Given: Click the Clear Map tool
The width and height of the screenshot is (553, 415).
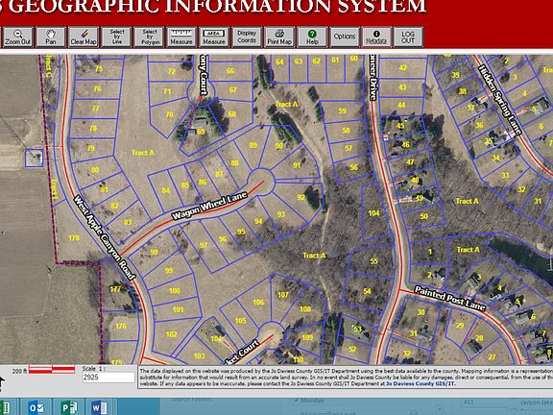Looking at the screenshot, I should click(84, 37).
